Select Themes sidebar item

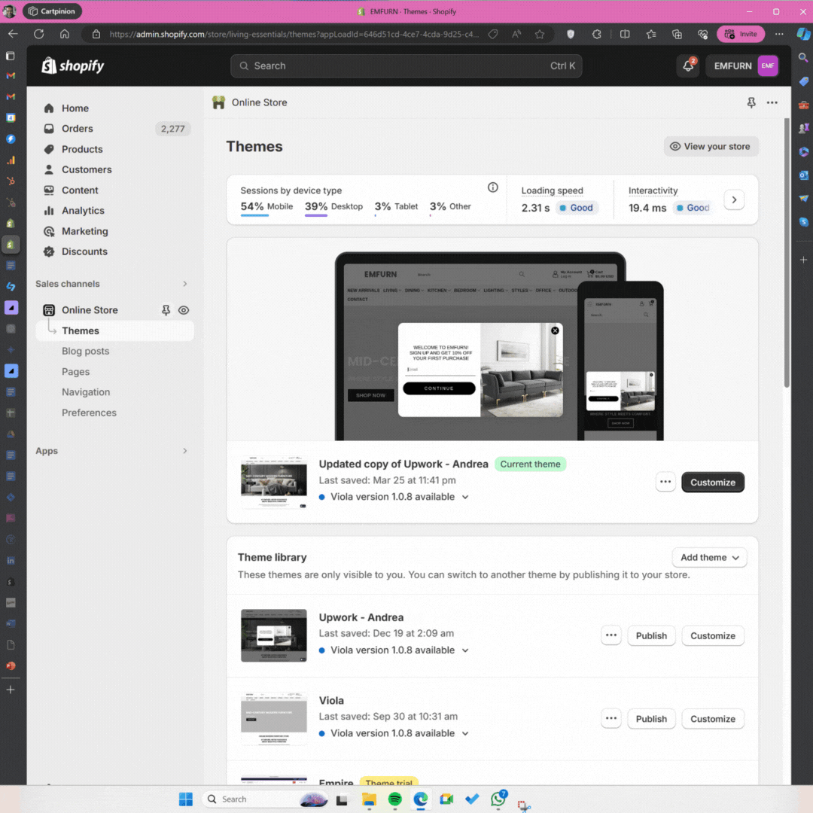(115, 330)
